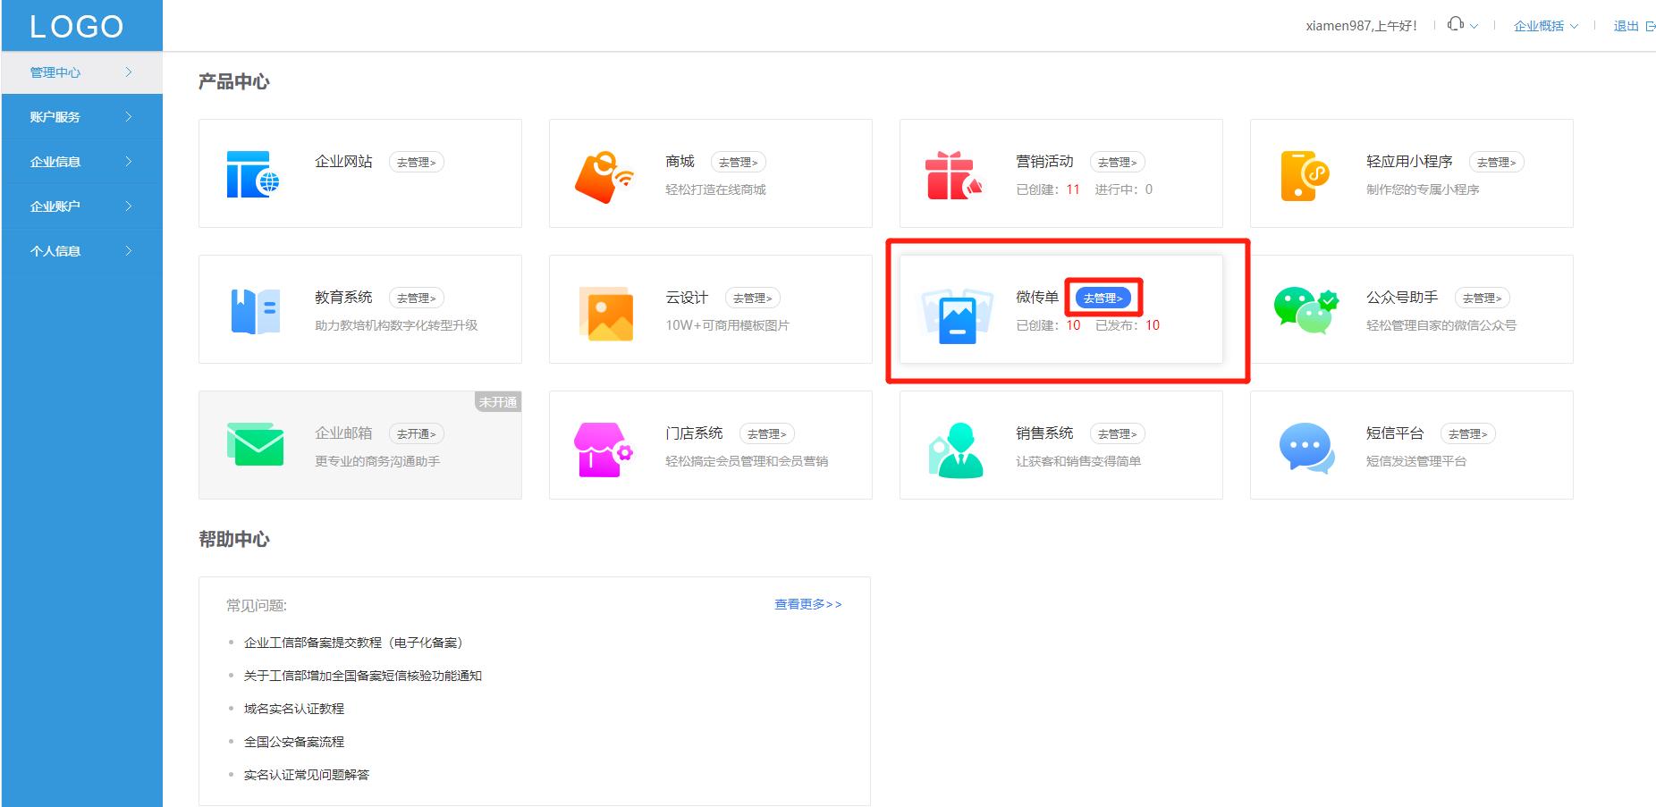This screenshot has height=807, width=1656.
Task: Click 去开通 to activate 企业邮箱
Action: 416,433
